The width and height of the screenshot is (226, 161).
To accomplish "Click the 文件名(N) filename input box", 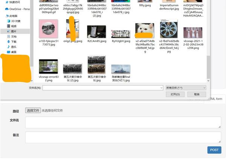I will [102, 88].
